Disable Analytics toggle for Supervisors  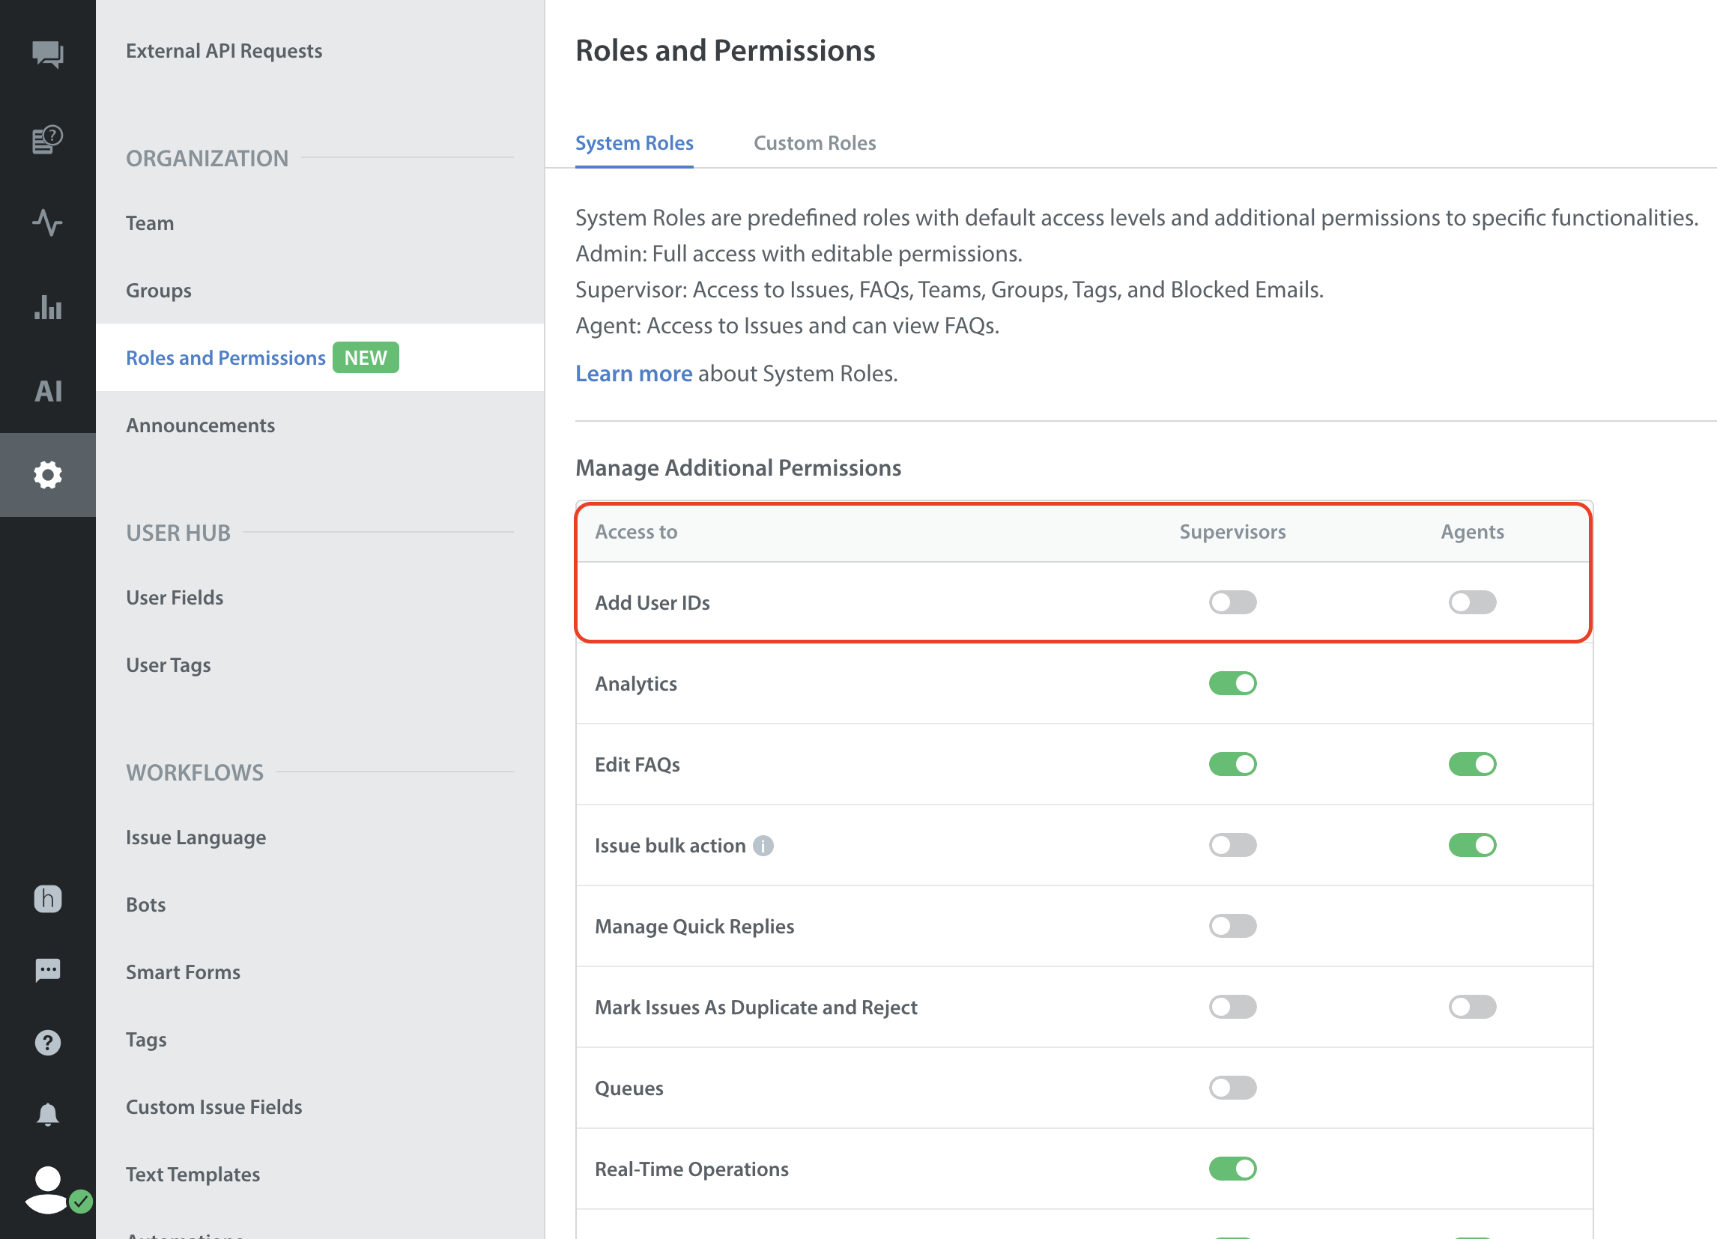1232,683
